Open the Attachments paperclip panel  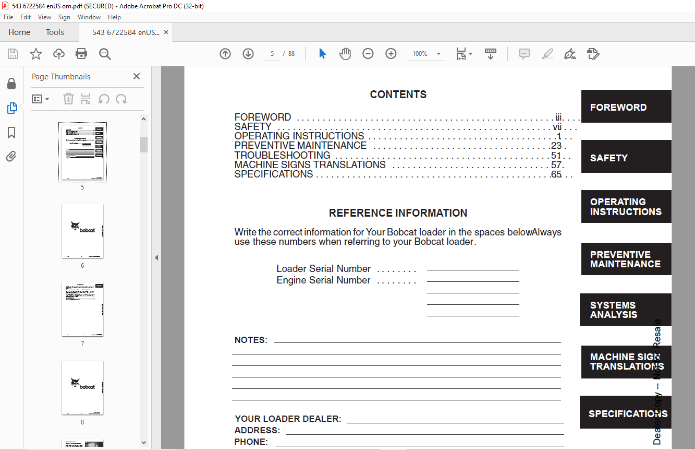click(x=11, y=156)
